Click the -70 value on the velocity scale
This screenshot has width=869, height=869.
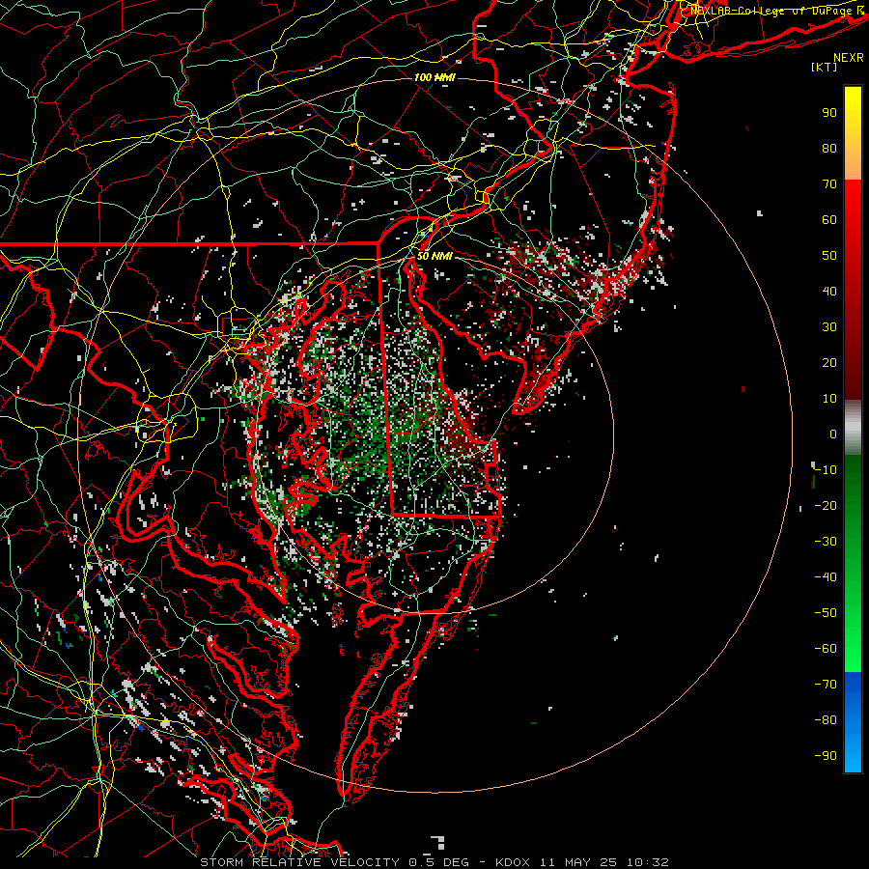pos(826,685)
